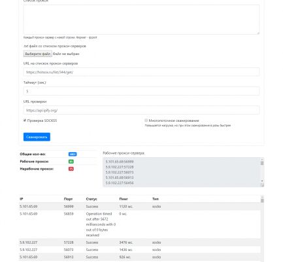Click port cell 56999 in the table
Viewport: 283px width, 262px height.
point(69,206)
